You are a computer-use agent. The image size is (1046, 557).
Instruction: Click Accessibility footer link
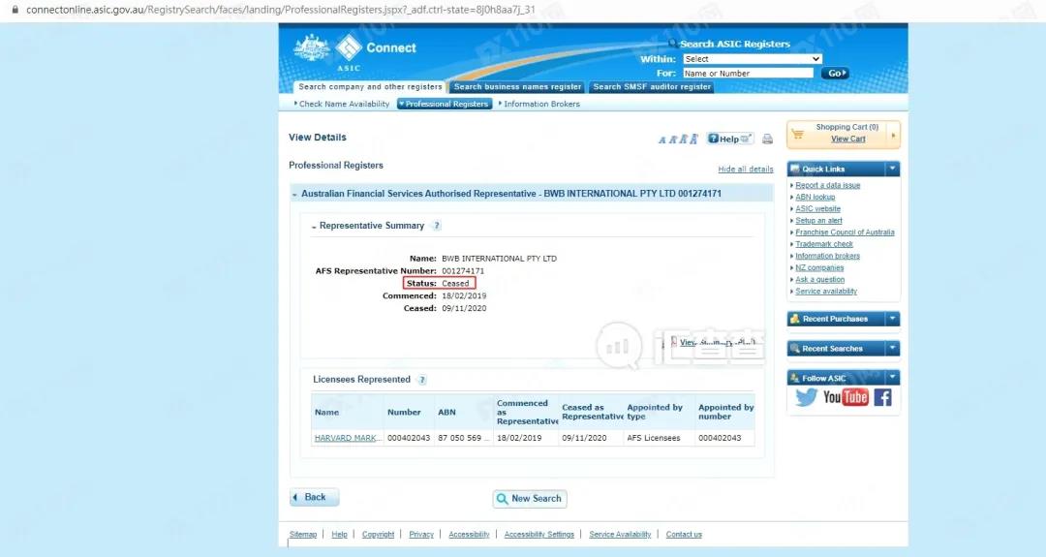pyautogui.click(x=469, y=535)
